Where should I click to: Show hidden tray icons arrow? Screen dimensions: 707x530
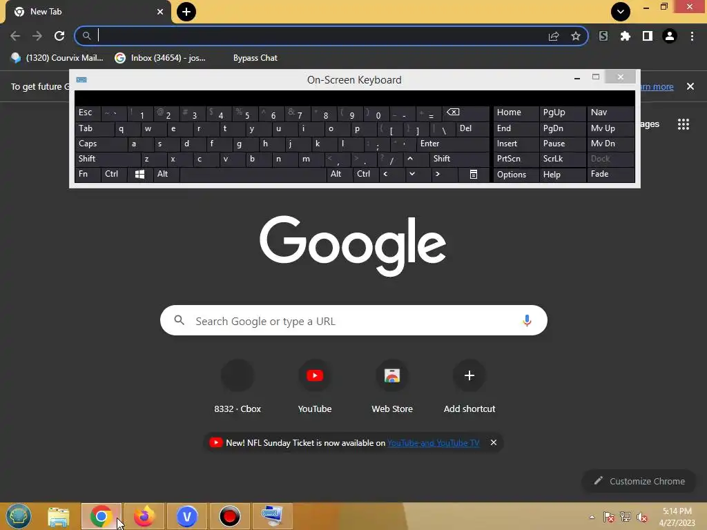click(x=592, y=517)
